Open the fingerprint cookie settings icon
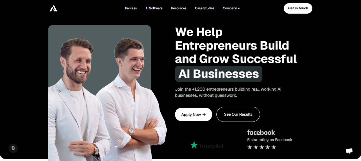 point(13,148)
